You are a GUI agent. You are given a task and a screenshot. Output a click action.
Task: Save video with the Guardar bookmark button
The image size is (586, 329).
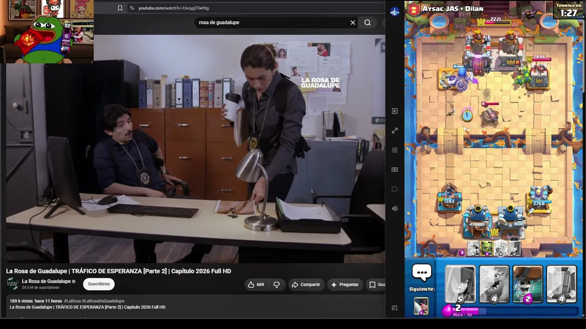[x=376, y=285]
